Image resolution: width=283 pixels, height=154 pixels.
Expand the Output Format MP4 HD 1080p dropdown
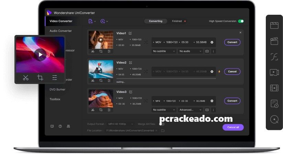120,124
